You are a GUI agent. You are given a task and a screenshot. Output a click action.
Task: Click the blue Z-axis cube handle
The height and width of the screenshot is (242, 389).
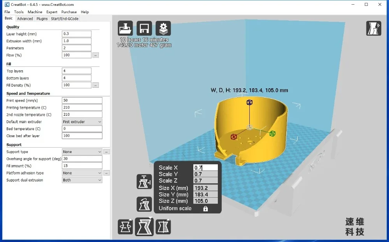pyautogui.click(x=249, y=102)
